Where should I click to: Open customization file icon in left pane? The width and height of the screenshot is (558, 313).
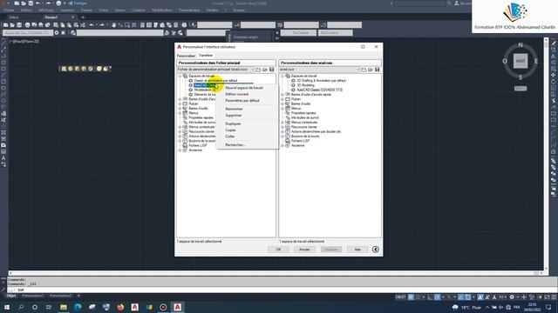point(265,70)
